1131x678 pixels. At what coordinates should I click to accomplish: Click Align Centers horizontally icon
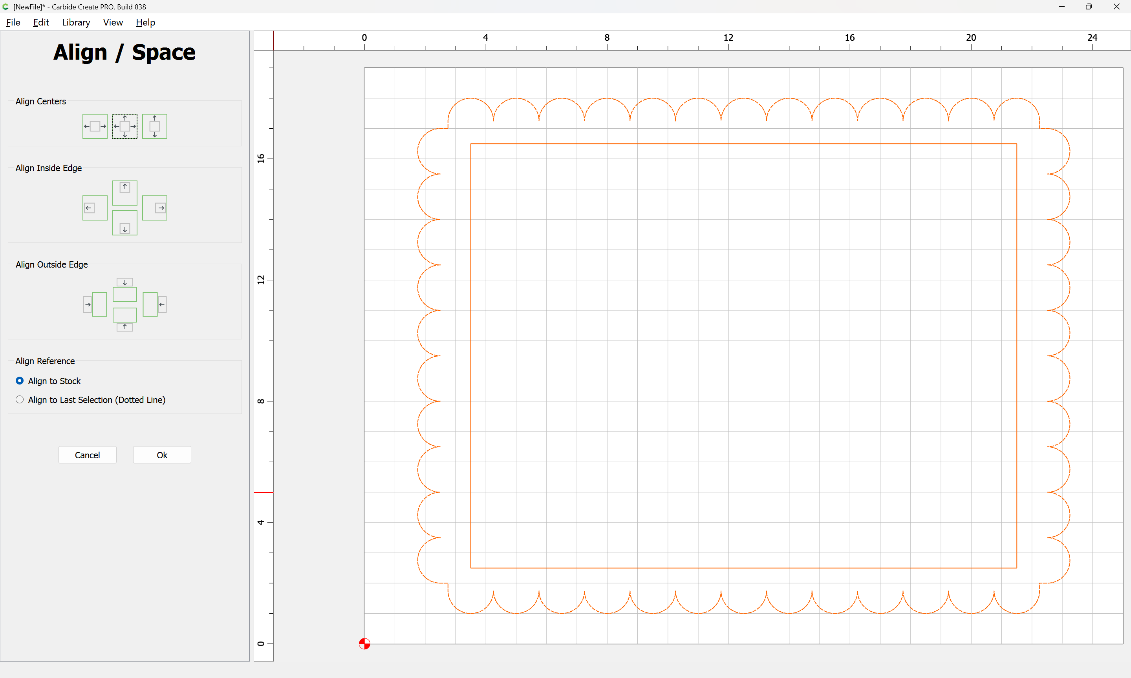(95, 126)
